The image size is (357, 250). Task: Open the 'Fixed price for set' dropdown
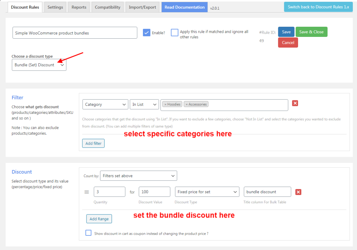pyautogui.click(x=207, y=192)
